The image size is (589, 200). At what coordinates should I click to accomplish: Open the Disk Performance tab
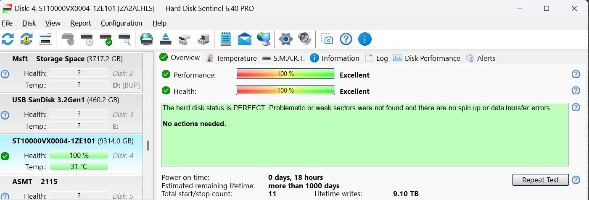click(x=427, y=58)
